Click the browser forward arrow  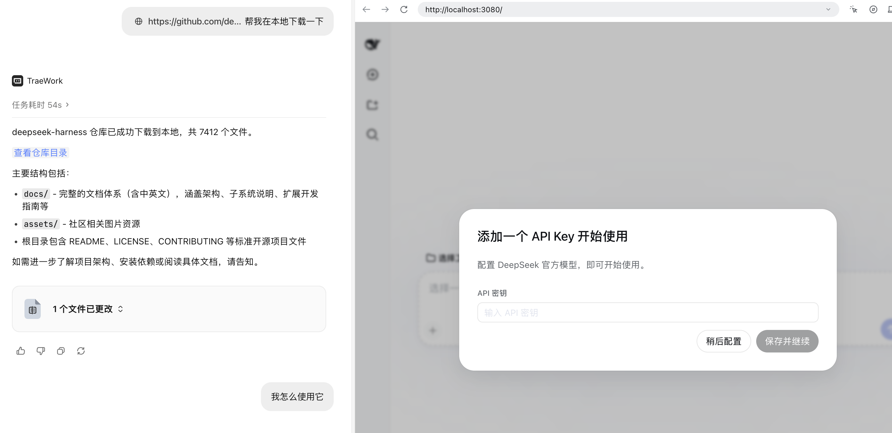[385, 9]
